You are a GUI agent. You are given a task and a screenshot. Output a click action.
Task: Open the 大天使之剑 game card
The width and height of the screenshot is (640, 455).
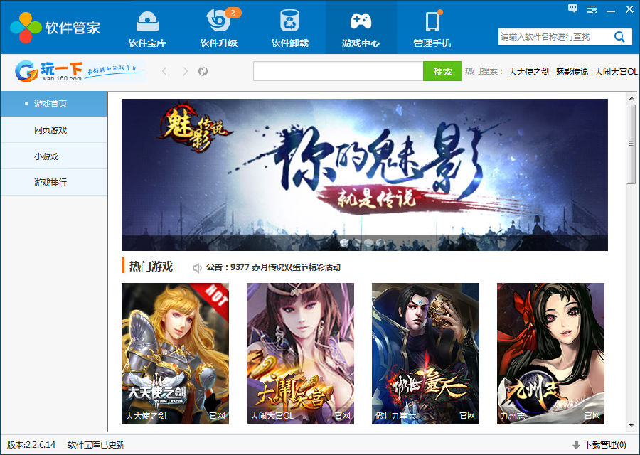(x=175, y=353)
